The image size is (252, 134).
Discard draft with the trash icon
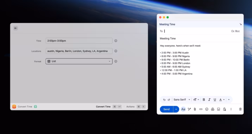pos(240,109)
